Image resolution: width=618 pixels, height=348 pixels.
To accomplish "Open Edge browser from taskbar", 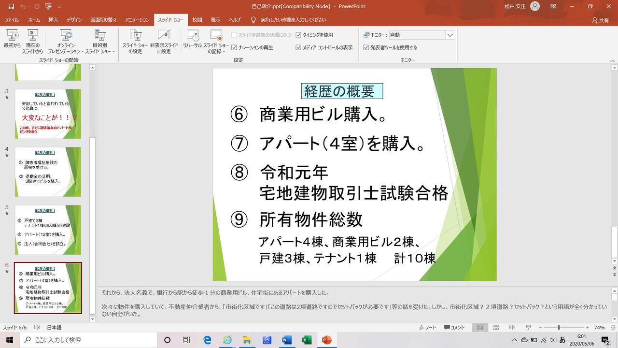I will click(207, 340).
